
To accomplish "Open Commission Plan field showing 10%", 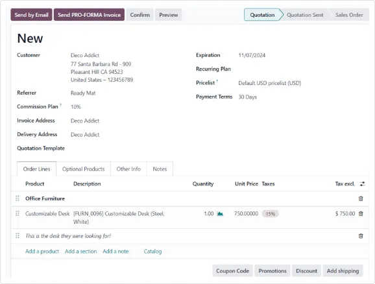I will (76, 107).
